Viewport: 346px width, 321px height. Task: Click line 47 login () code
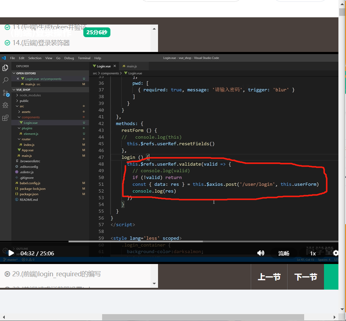point(136,157)
